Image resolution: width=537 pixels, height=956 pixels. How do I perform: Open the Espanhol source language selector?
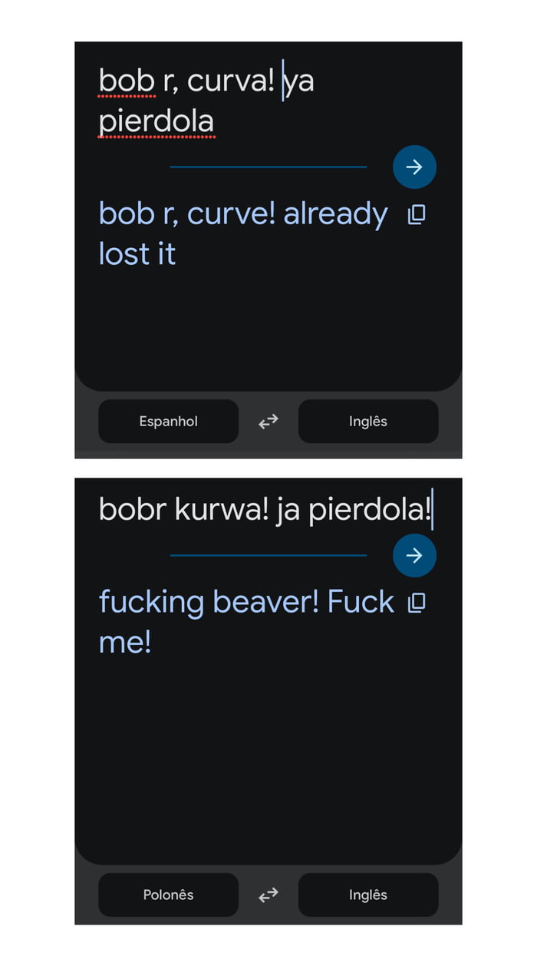coord(168,421)
